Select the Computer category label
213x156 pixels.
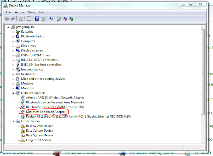coord(28,41)
